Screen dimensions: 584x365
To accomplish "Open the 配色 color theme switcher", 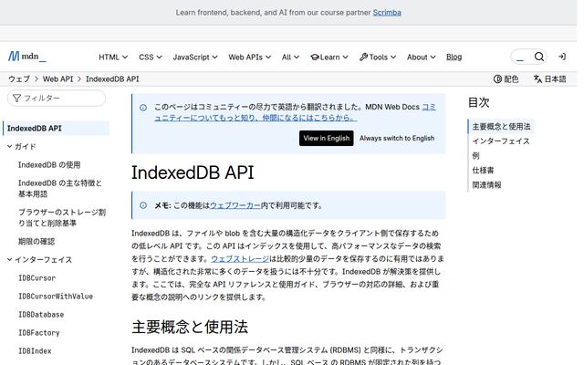I will click(506, 79).
